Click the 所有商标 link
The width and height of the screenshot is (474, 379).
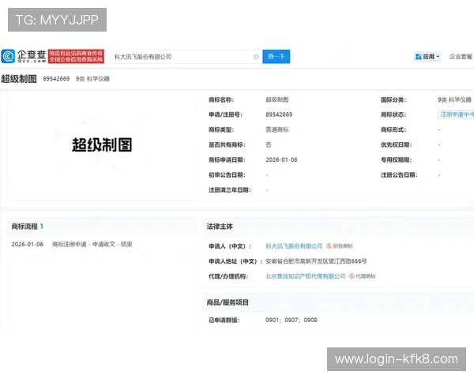coord(343,246)
